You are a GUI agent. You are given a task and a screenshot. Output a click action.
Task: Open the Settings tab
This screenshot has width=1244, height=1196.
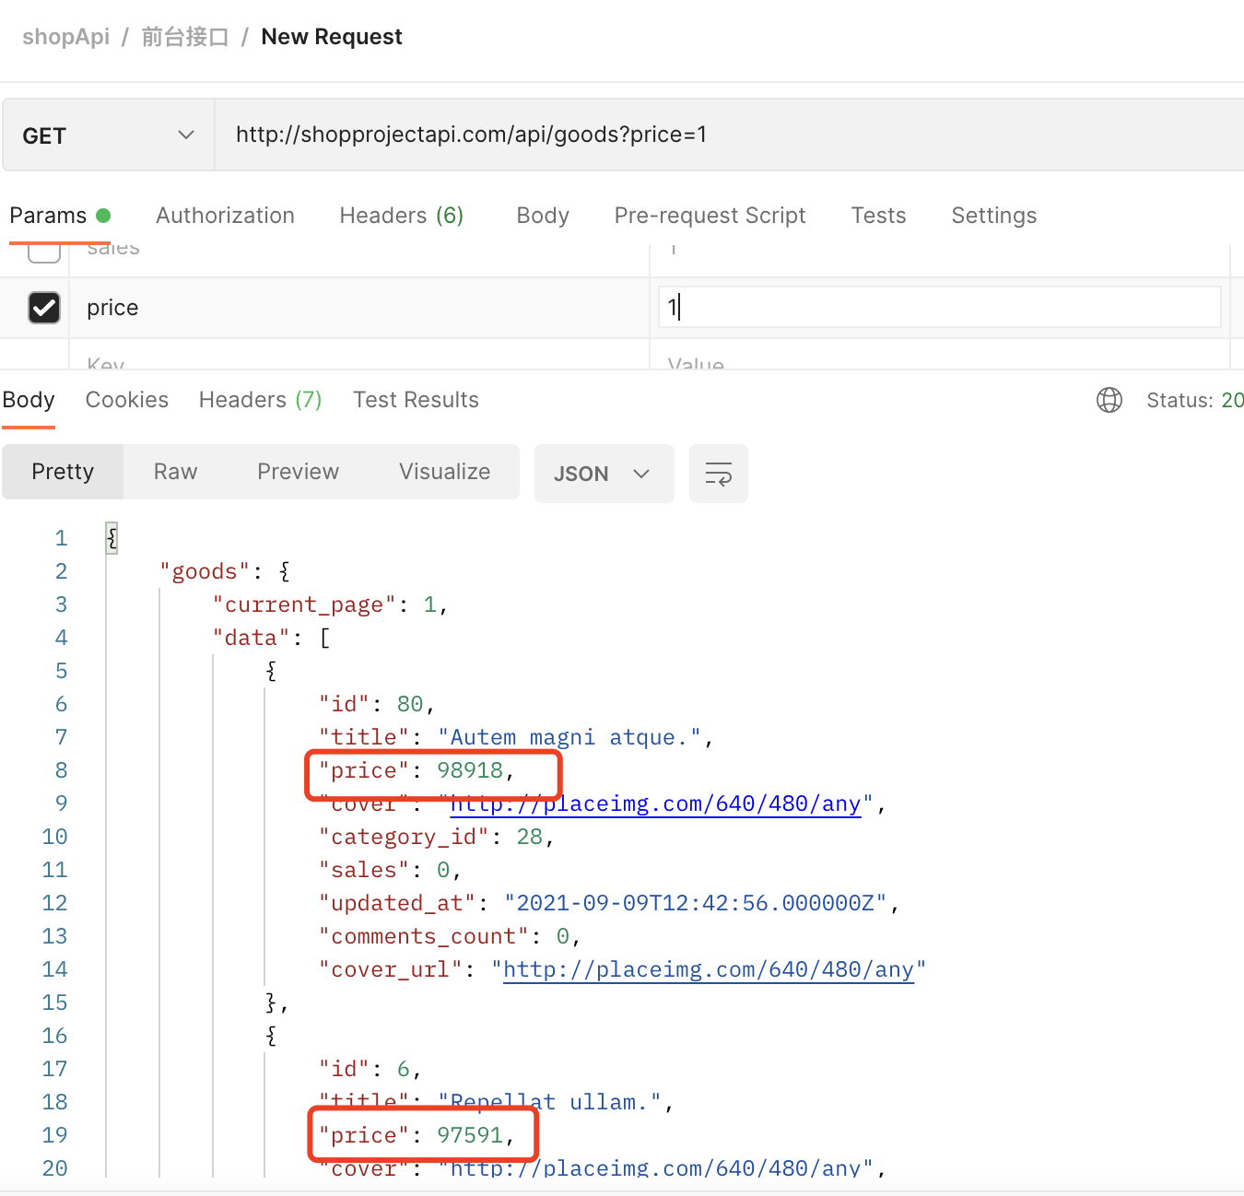[x=993, y=216]
